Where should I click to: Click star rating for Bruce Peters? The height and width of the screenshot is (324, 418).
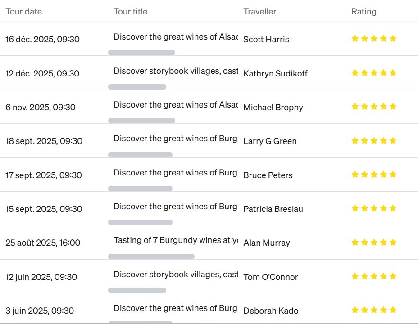(374, 175)
